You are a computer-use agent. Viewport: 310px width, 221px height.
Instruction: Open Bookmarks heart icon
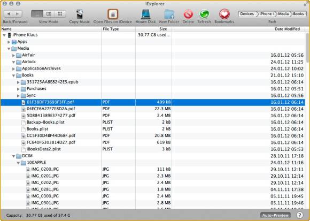click(x=224, y=14)
